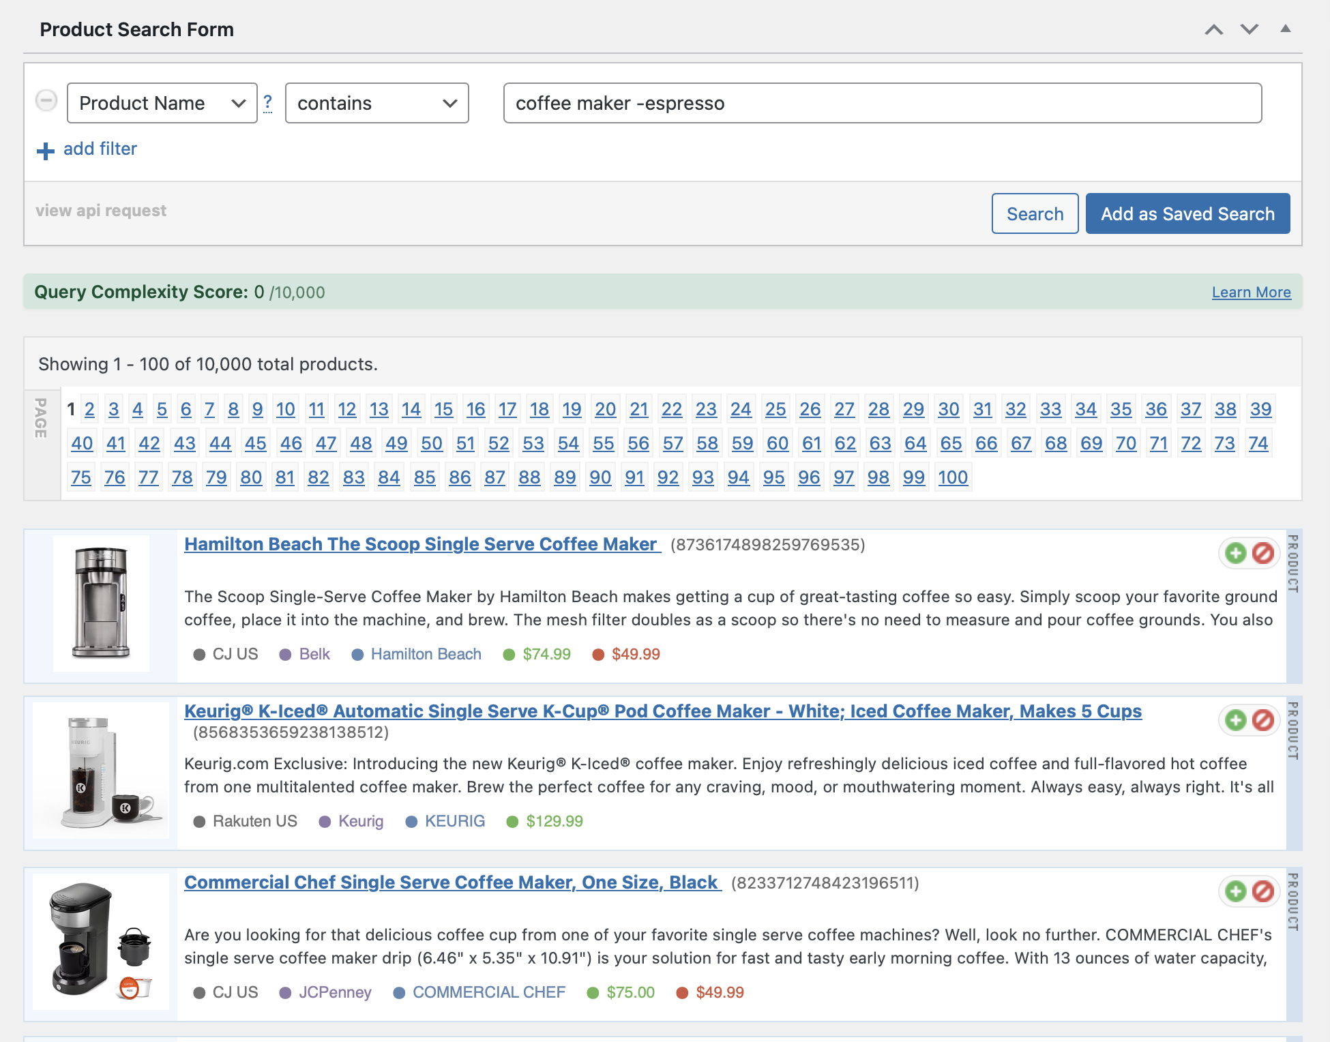Viewport: 1330px width, 1042px height.
Task: Add the Hamilton Beach Scoop product with the green plus
Action: (x=1235, y=553)
